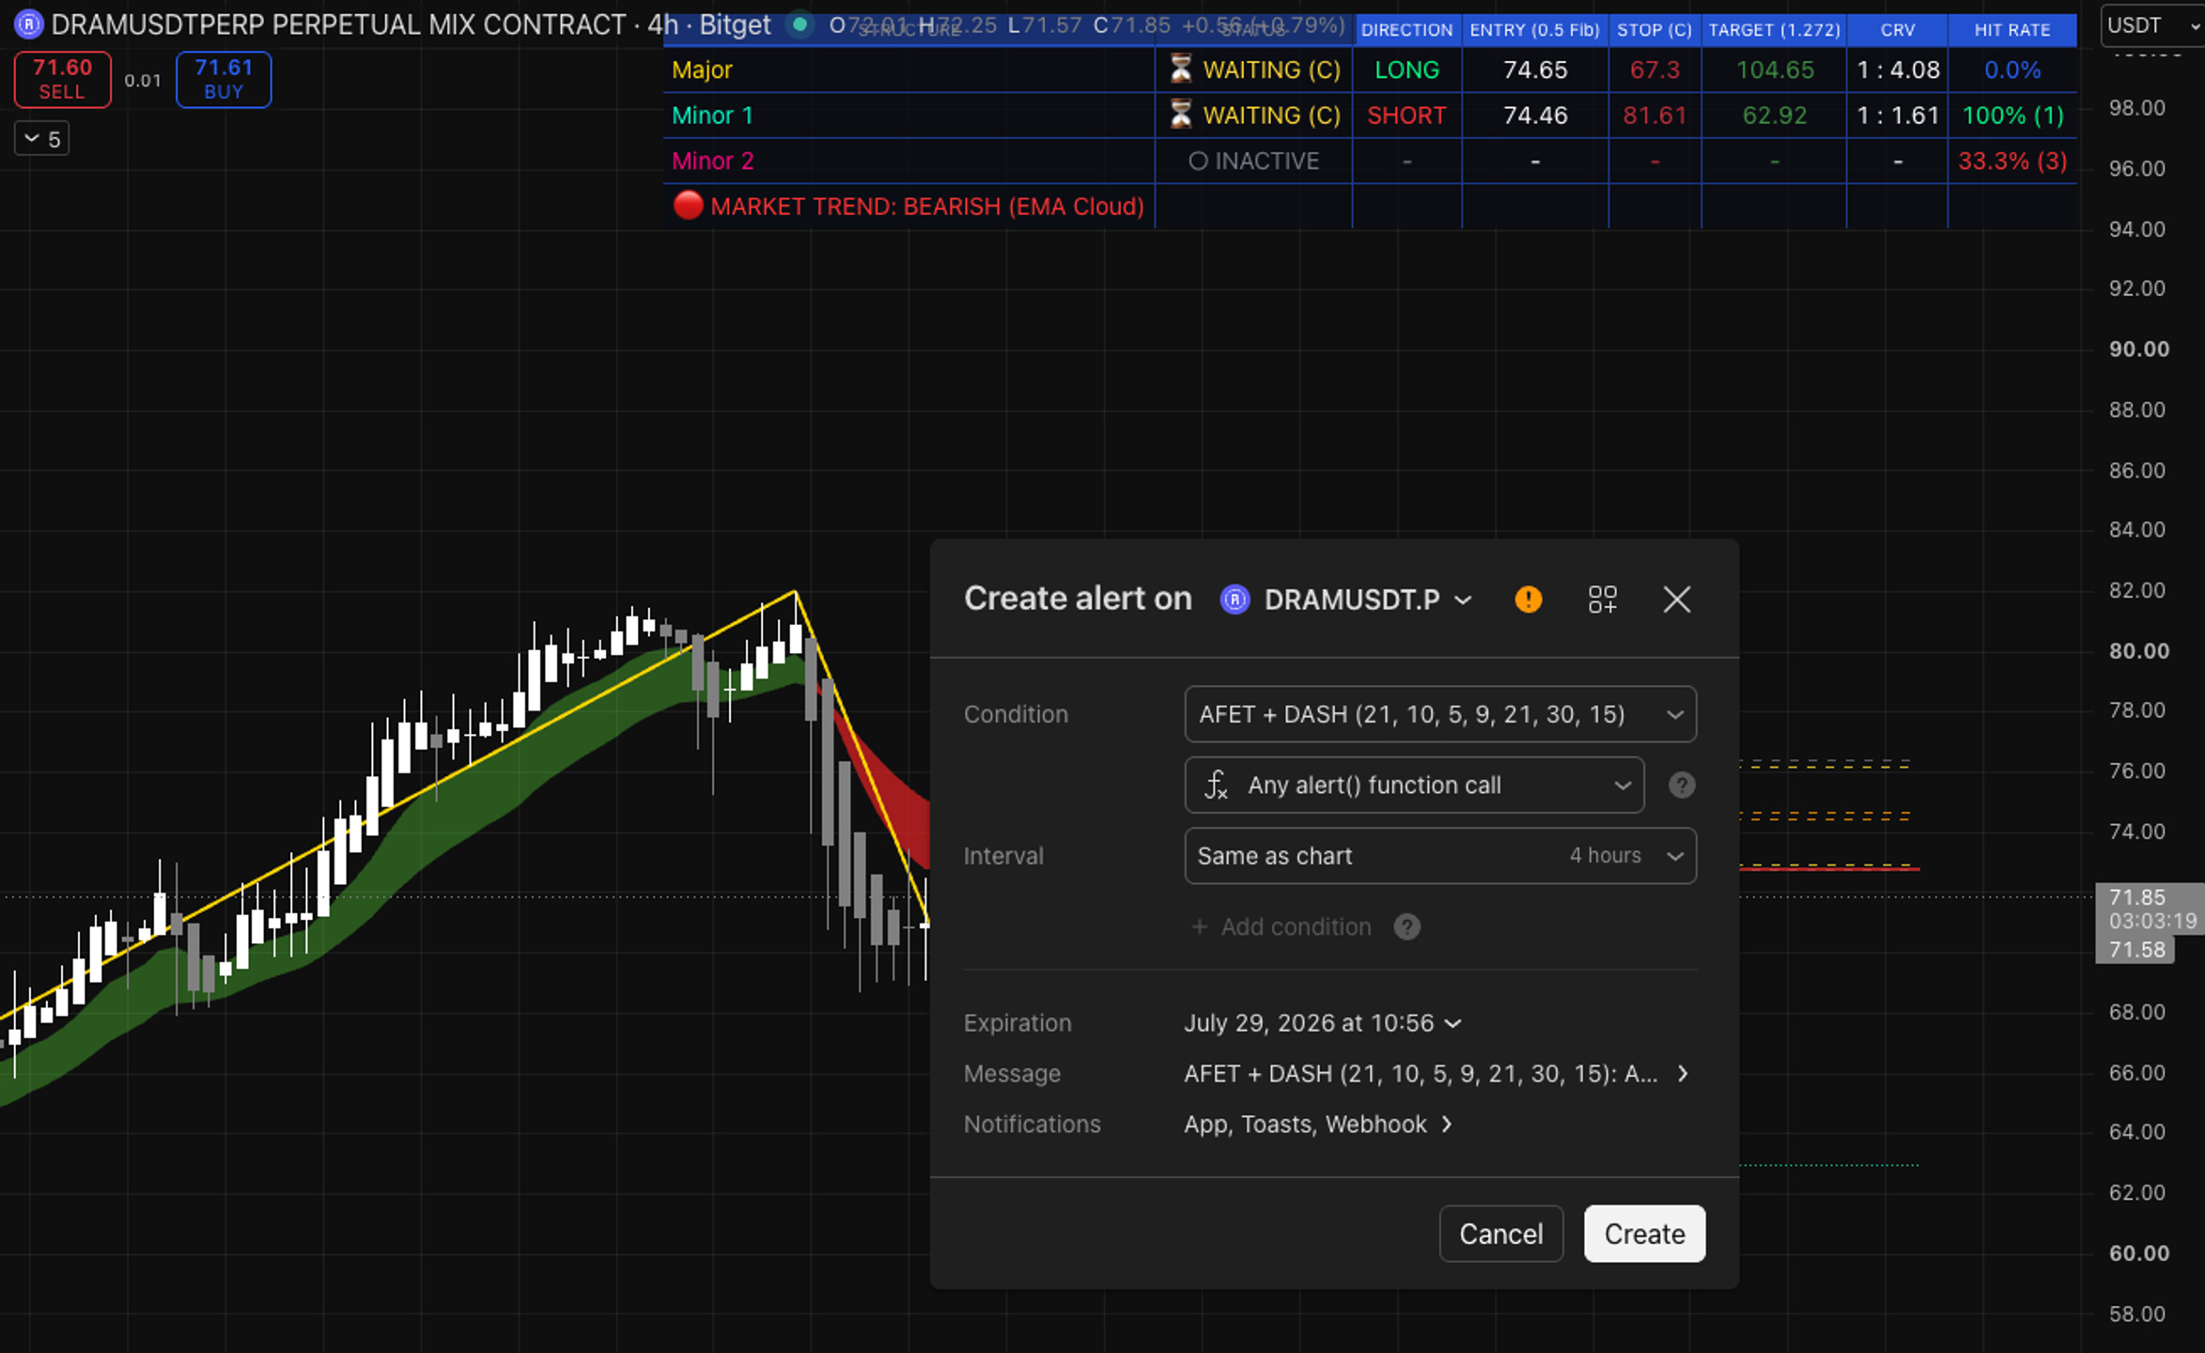This screenshot has width=2205, height=1353.
Task: Click the TARGET (1.272) column header
Action: (1774, 30)
